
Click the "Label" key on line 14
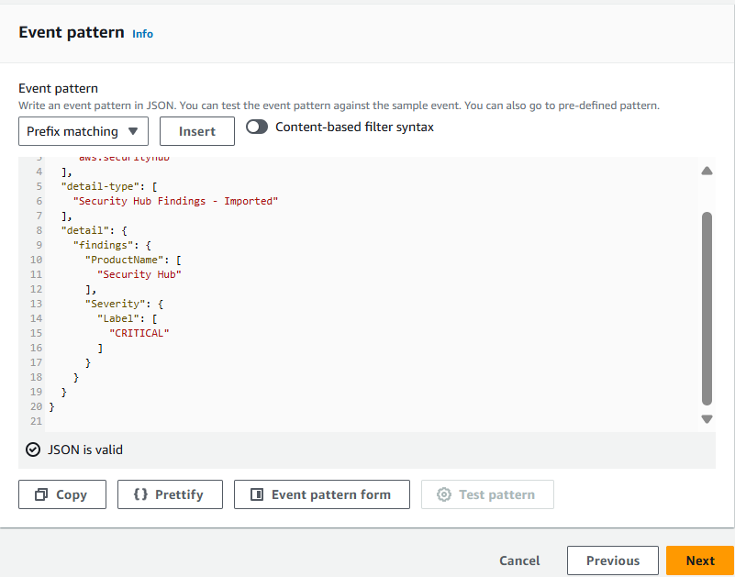[117, 318]
